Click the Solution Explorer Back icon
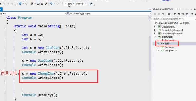Viewport: 196px width, 101px height. [155, 14]
